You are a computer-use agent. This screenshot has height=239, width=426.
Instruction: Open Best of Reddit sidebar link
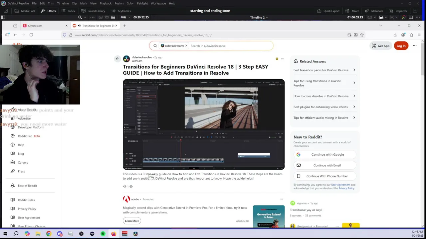(x=24, y=186)
